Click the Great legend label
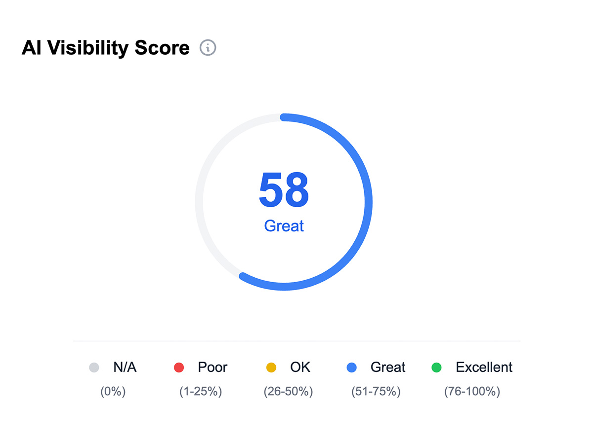Screen dimensions: 593x444 point(388,367)
